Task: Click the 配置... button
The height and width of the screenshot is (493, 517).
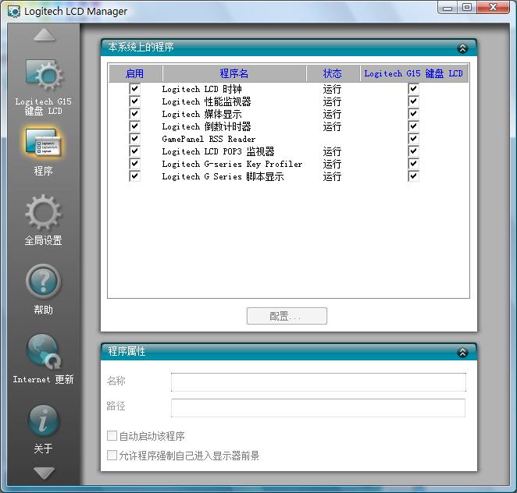Action: pos(287,316)
